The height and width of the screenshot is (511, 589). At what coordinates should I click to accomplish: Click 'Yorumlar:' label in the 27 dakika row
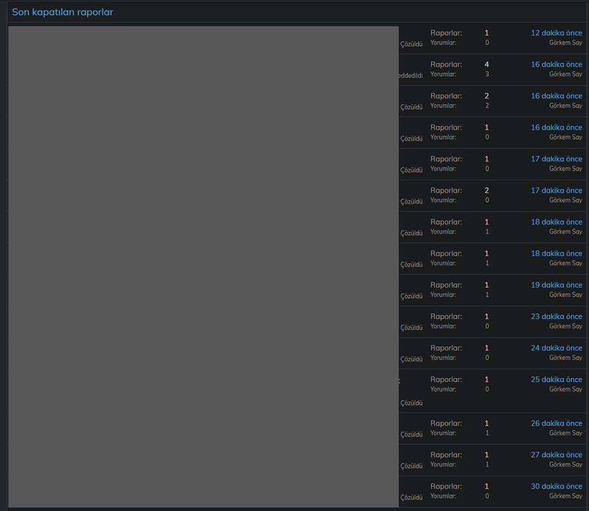[x=443, y=464]
